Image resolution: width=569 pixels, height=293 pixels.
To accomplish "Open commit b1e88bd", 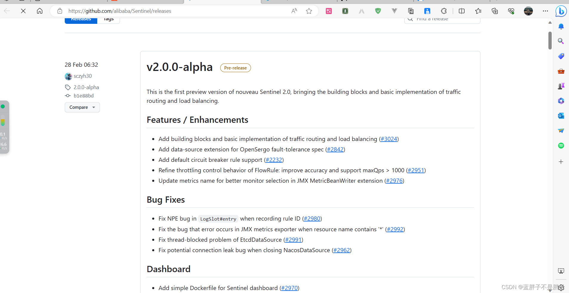I will pyautogui.click(x=84, y=96).
